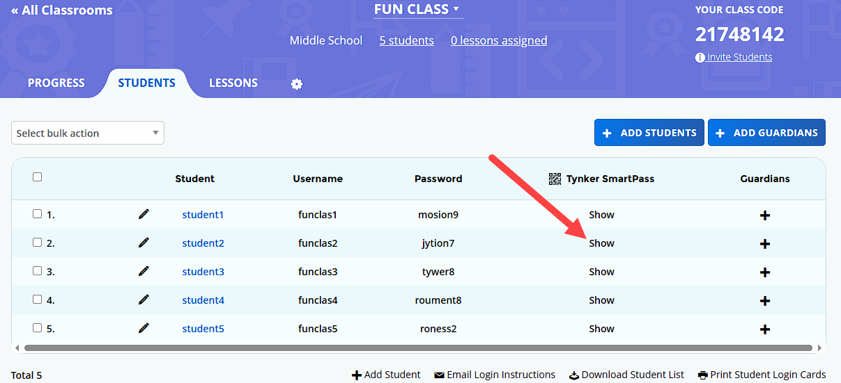Click the Tynker SmartPass QR icon
Image resolution: width=841 pixels, height=383 pixels.
(555, 179)
